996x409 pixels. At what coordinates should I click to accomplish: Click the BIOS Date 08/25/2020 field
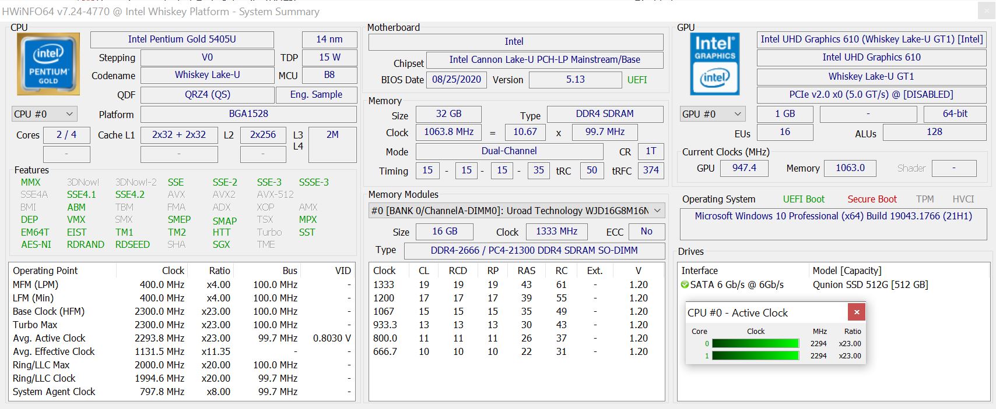coord(457,80)
